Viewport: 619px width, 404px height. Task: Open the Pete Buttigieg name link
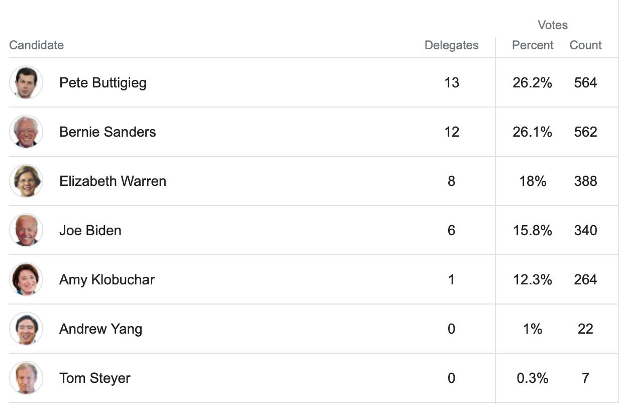pyautogui.click(x=103, y=83)
